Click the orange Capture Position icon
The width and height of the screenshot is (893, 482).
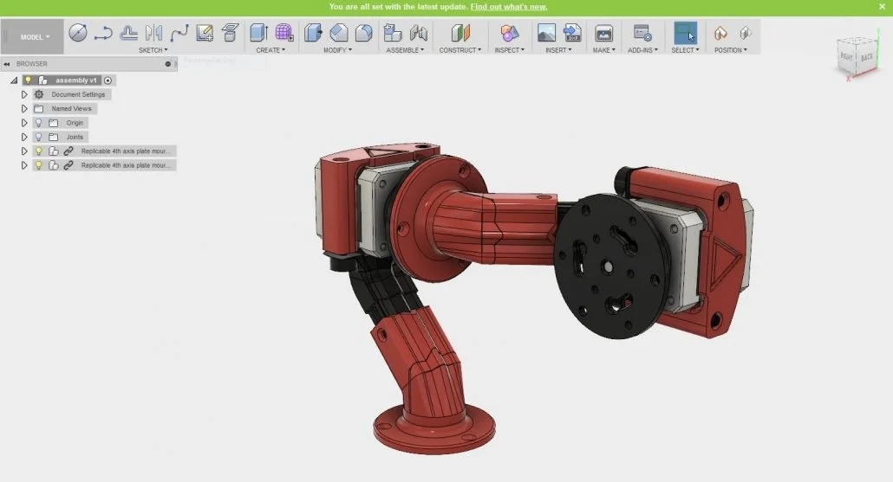(x=720, y=34)
